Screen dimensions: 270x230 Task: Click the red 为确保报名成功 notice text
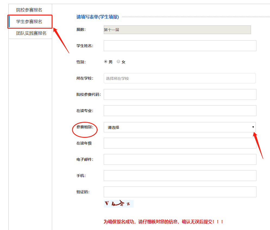tap(164, 222)
